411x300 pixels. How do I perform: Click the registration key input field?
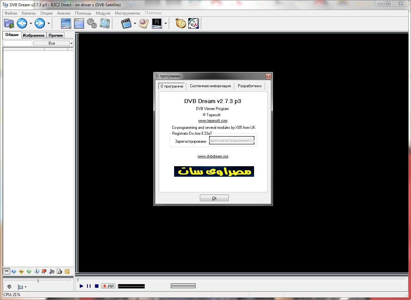232,141
